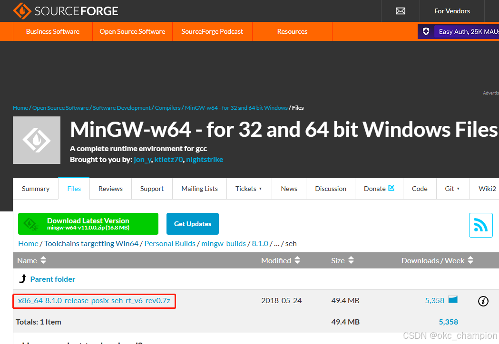Click the external link icon next to Donate
499x344 pixels.
(x=392, y=188)
